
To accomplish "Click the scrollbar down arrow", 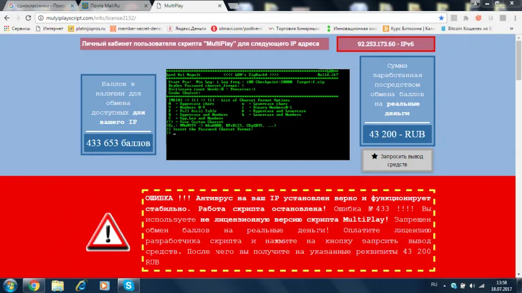I will (x=519, y=274).
